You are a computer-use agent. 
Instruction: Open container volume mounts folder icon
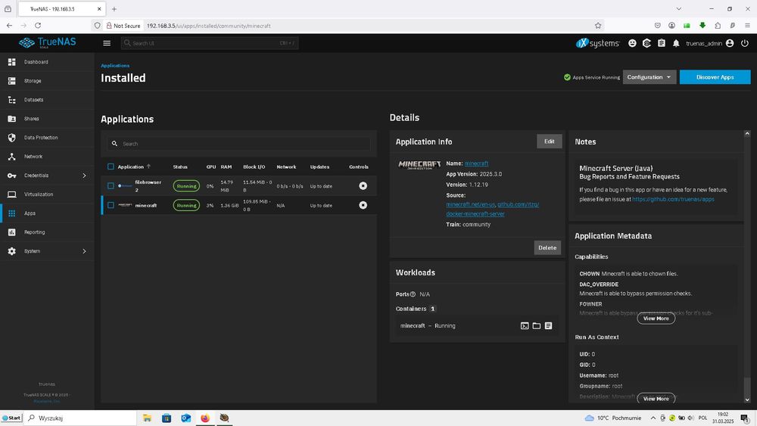[537, 325]
